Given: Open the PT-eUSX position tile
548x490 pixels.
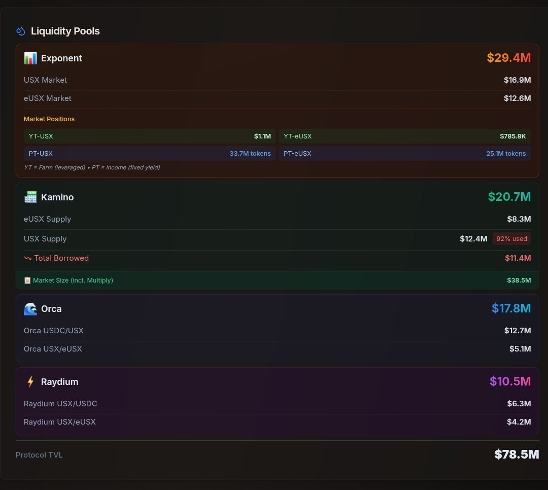Looking at the screenshot, I should click(x=405, y=153).
